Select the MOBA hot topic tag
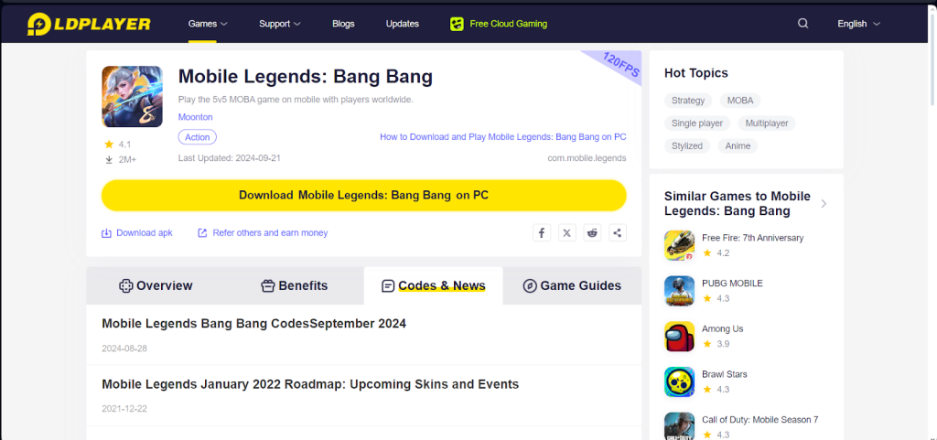The image size is (937, 440). (740, 101)
